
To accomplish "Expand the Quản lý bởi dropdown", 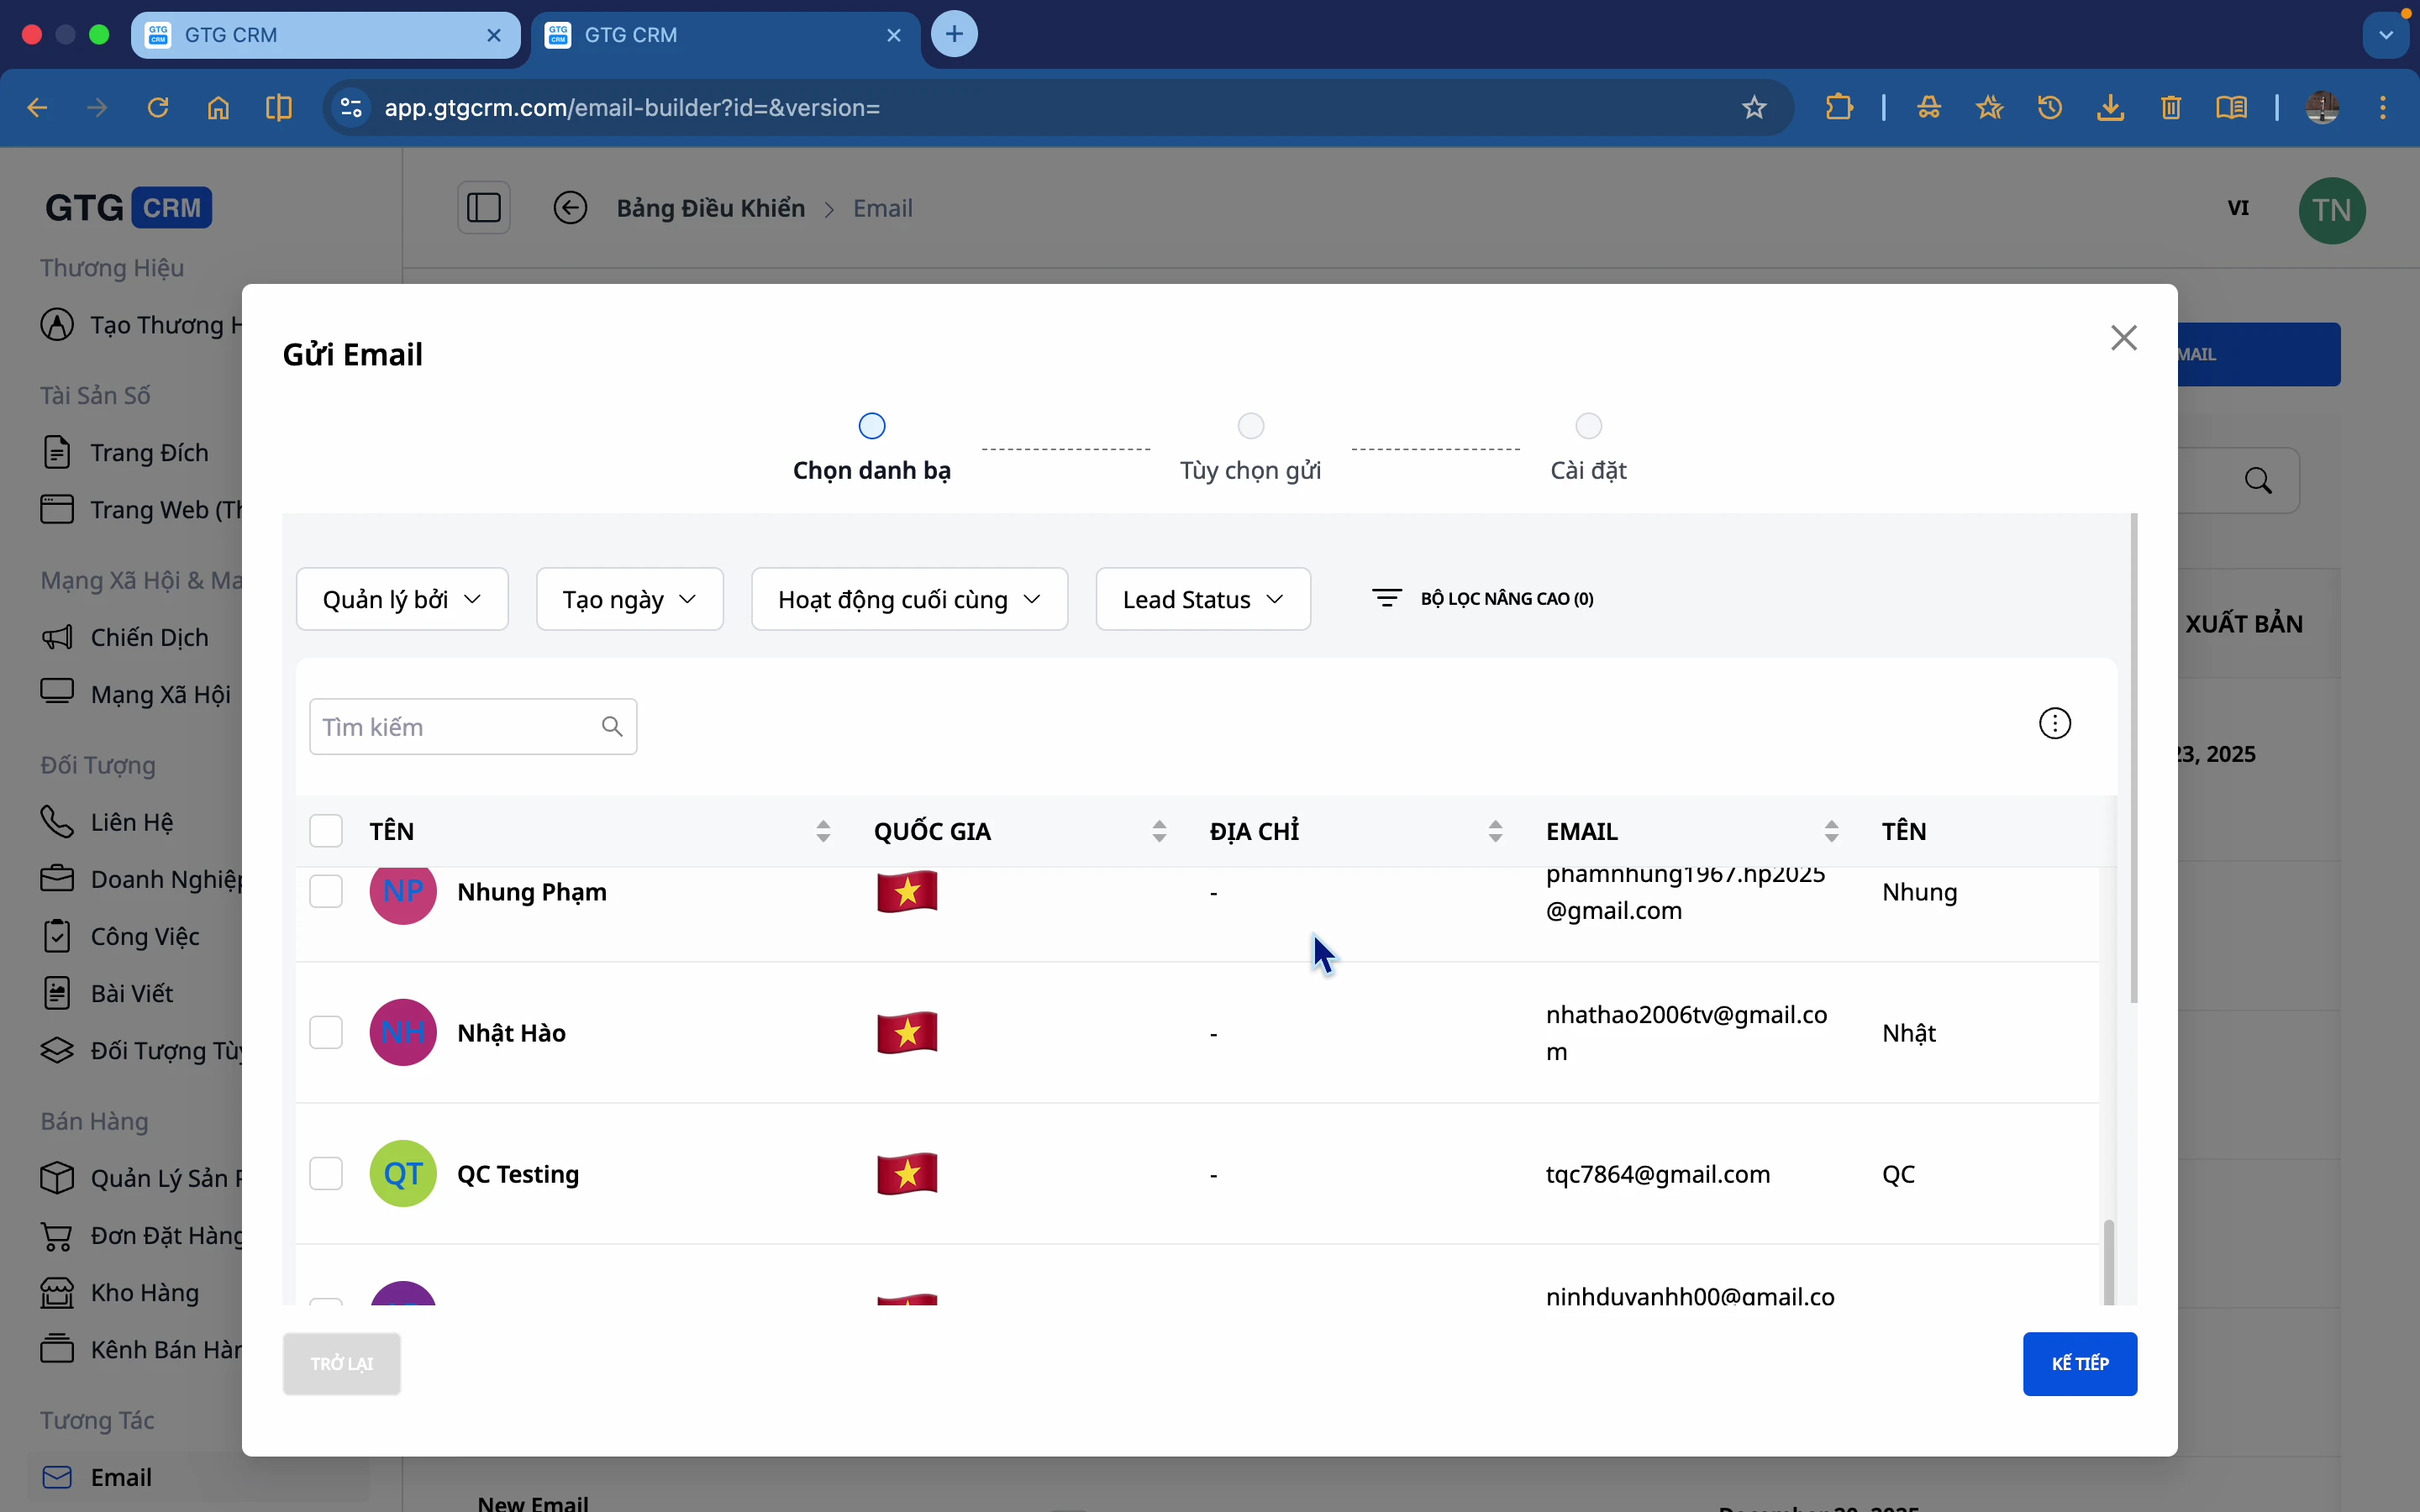I will [x=402, y=599].
